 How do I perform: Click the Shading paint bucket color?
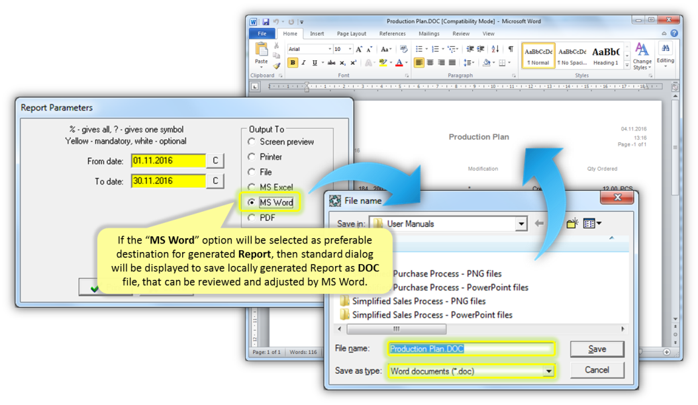click(487, 63)
